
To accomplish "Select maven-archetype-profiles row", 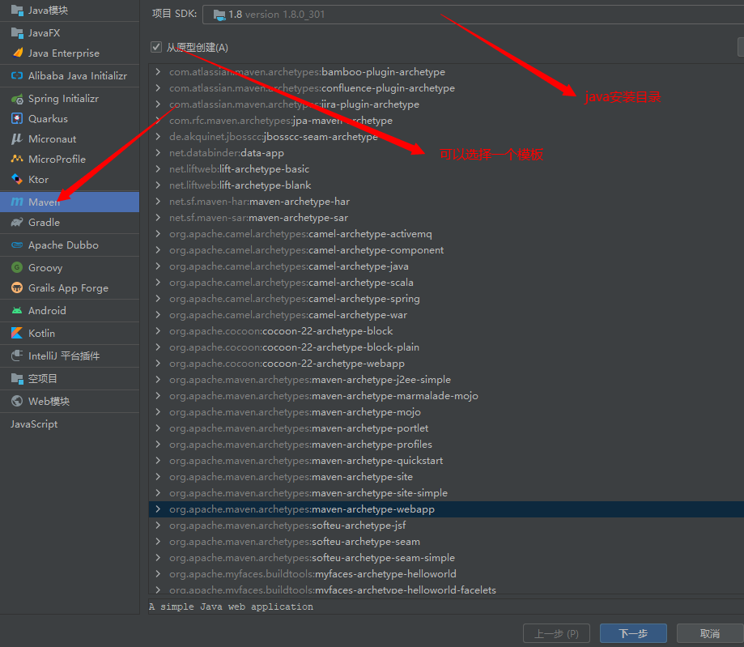I will [446, 445].
